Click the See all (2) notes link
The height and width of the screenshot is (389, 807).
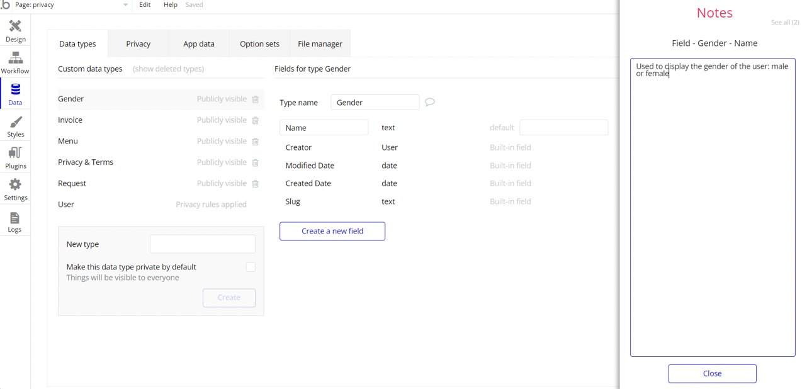[x=784, y=23]
